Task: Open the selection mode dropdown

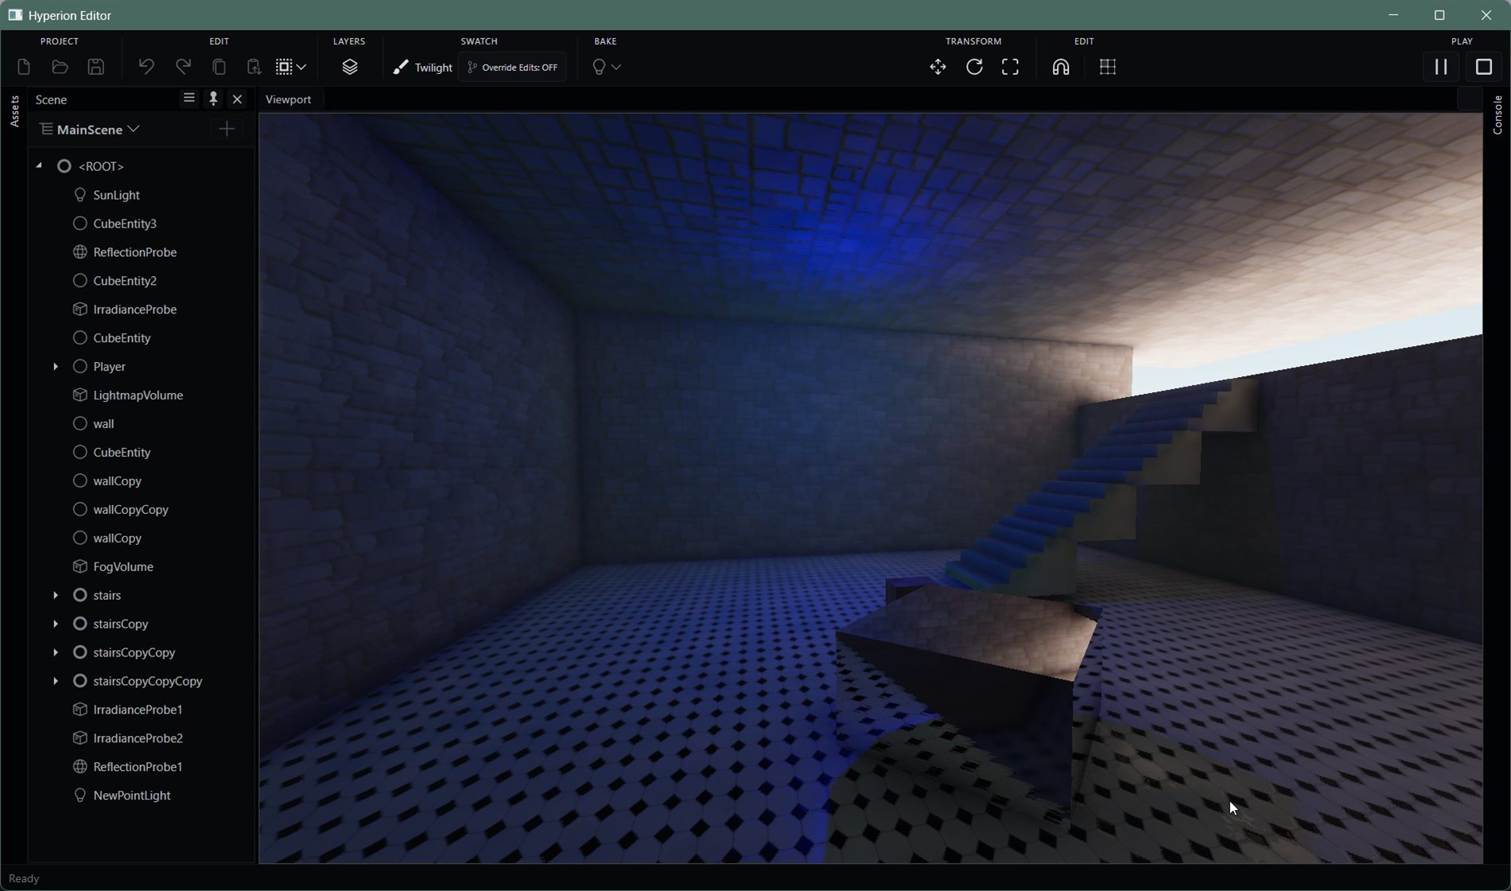Action: tap(291, 68)
